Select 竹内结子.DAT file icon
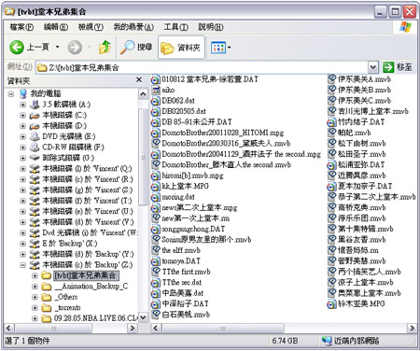420x351 pixels. (332, 122)
